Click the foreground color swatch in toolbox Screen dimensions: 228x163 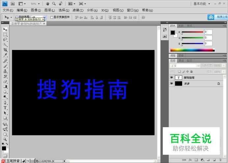[4, 148]
